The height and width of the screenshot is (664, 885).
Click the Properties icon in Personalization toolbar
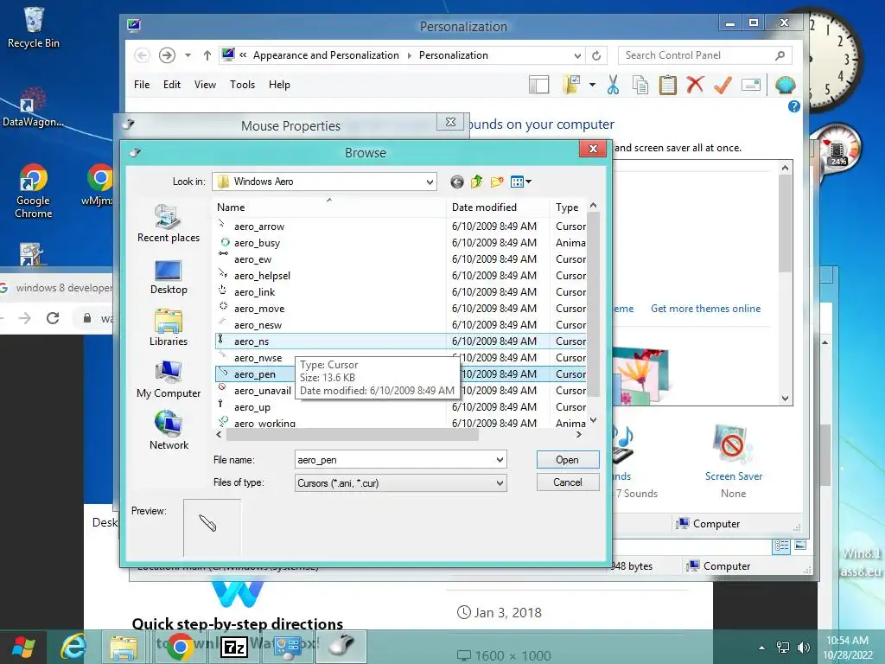click(751, 85)
